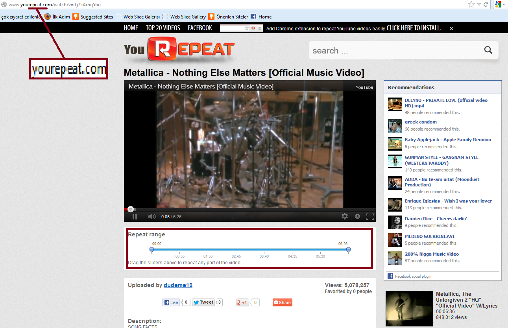Open the video player settings gear

[x=345, y=216]
